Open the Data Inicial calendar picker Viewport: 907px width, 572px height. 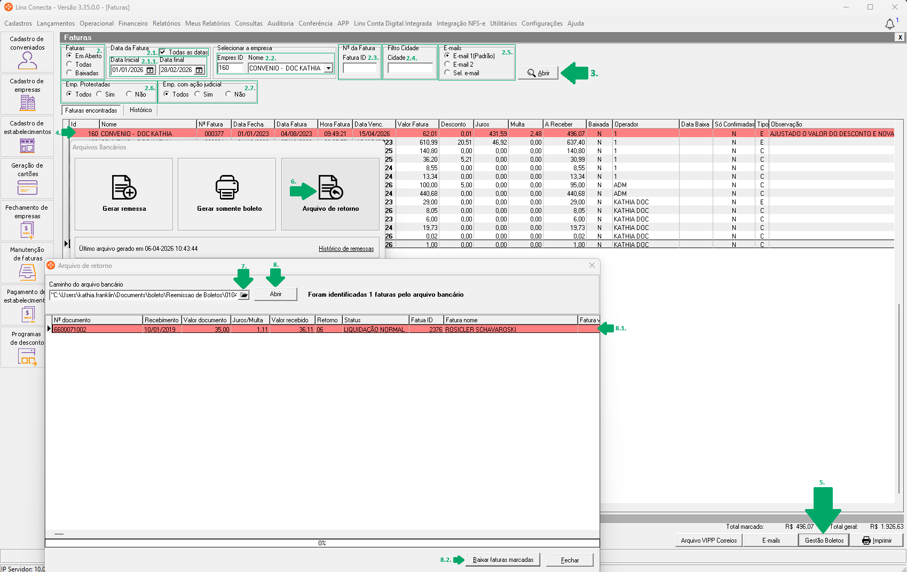click(151, 70)
